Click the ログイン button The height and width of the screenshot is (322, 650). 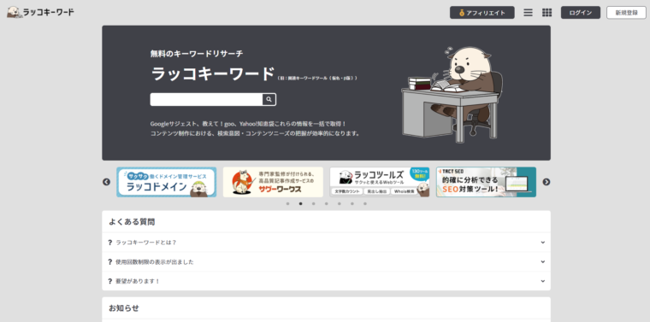[581, 13]
